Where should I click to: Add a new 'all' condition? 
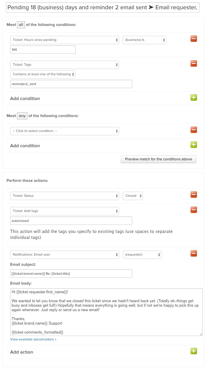pyautogui.click(x=194, y=97)
